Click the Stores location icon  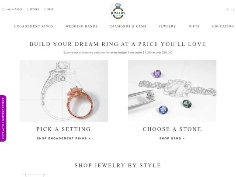click(28, 10)
